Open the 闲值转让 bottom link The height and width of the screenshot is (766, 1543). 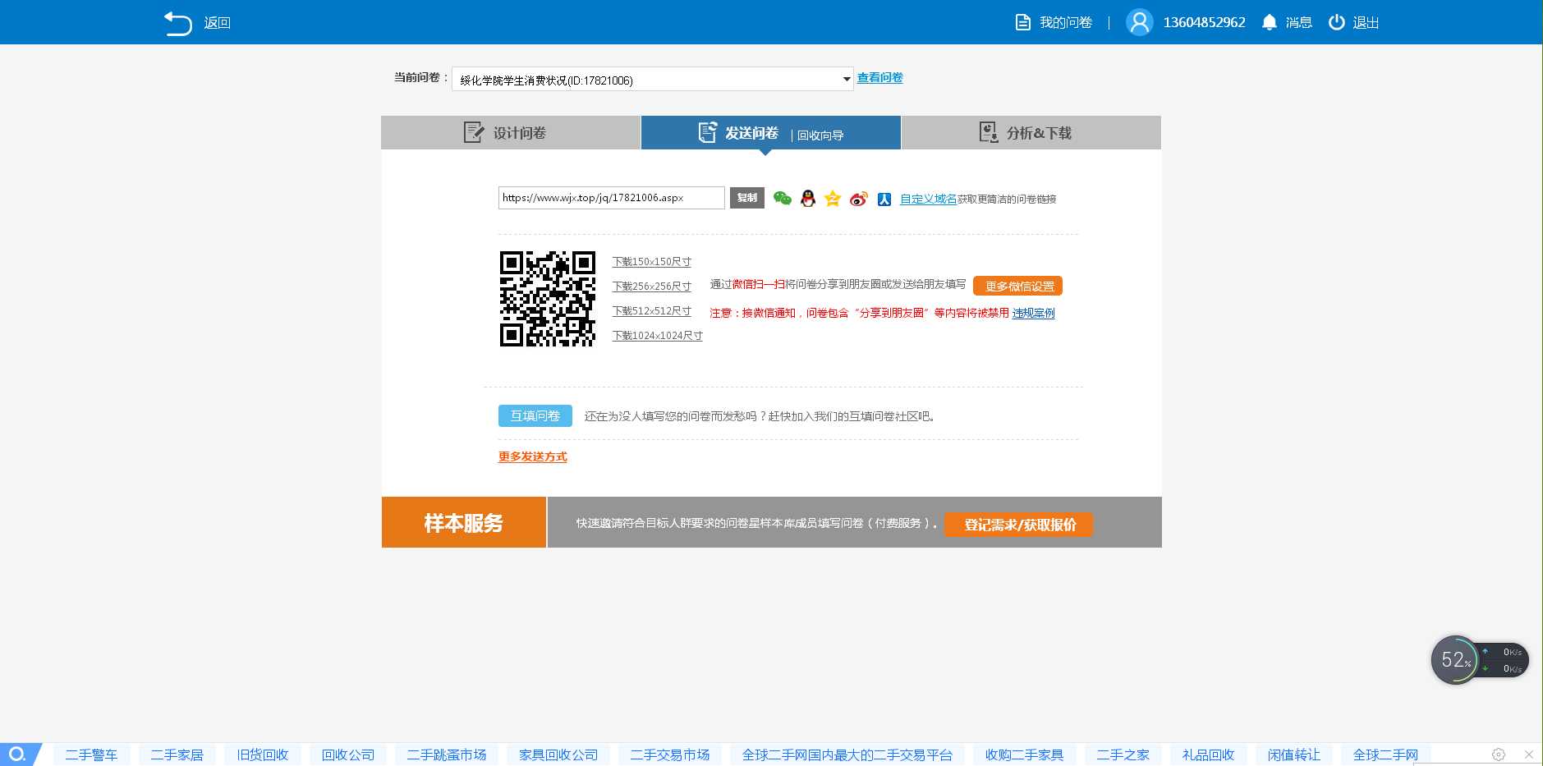(x=1294, y=755)
